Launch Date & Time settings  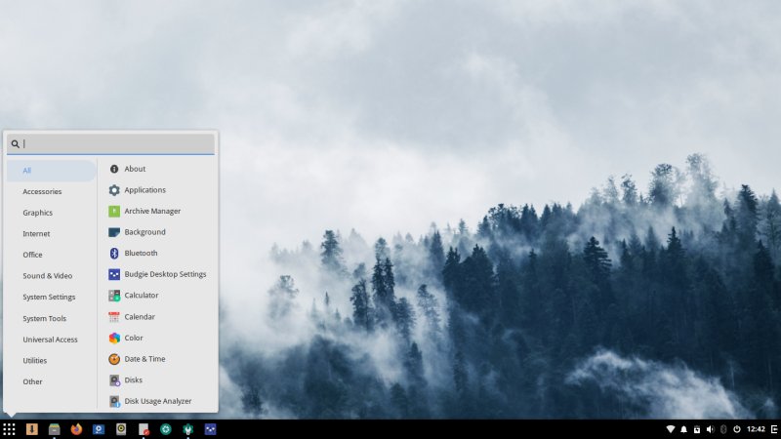pos(144,359)
